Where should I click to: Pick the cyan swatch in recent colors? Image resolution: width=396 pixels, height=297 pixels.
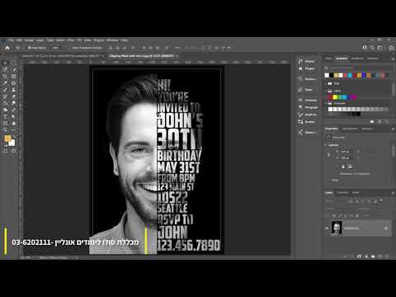[x=350, y=75]
